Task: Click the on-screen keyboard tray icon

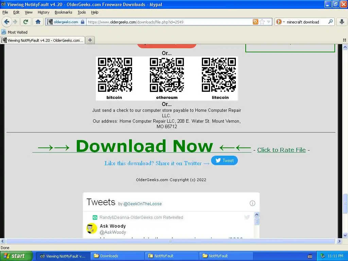Action: click(310, 256)
